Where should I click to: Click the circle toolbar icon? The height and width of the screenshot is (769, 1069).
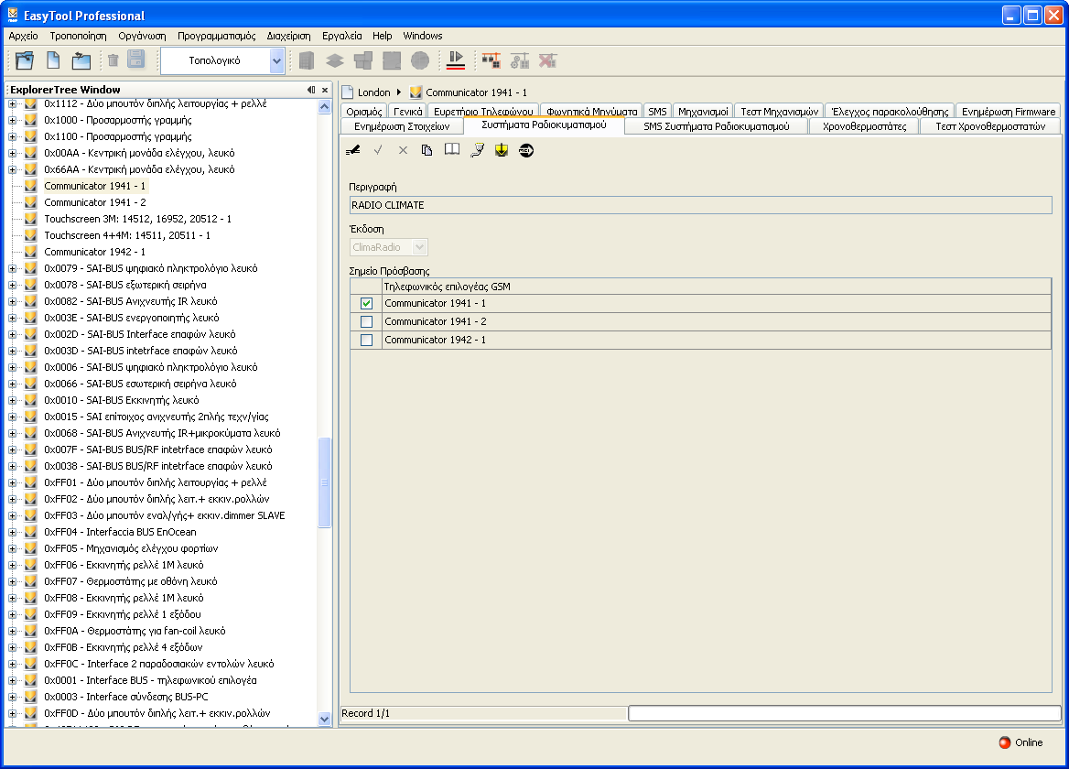[420, 60]
